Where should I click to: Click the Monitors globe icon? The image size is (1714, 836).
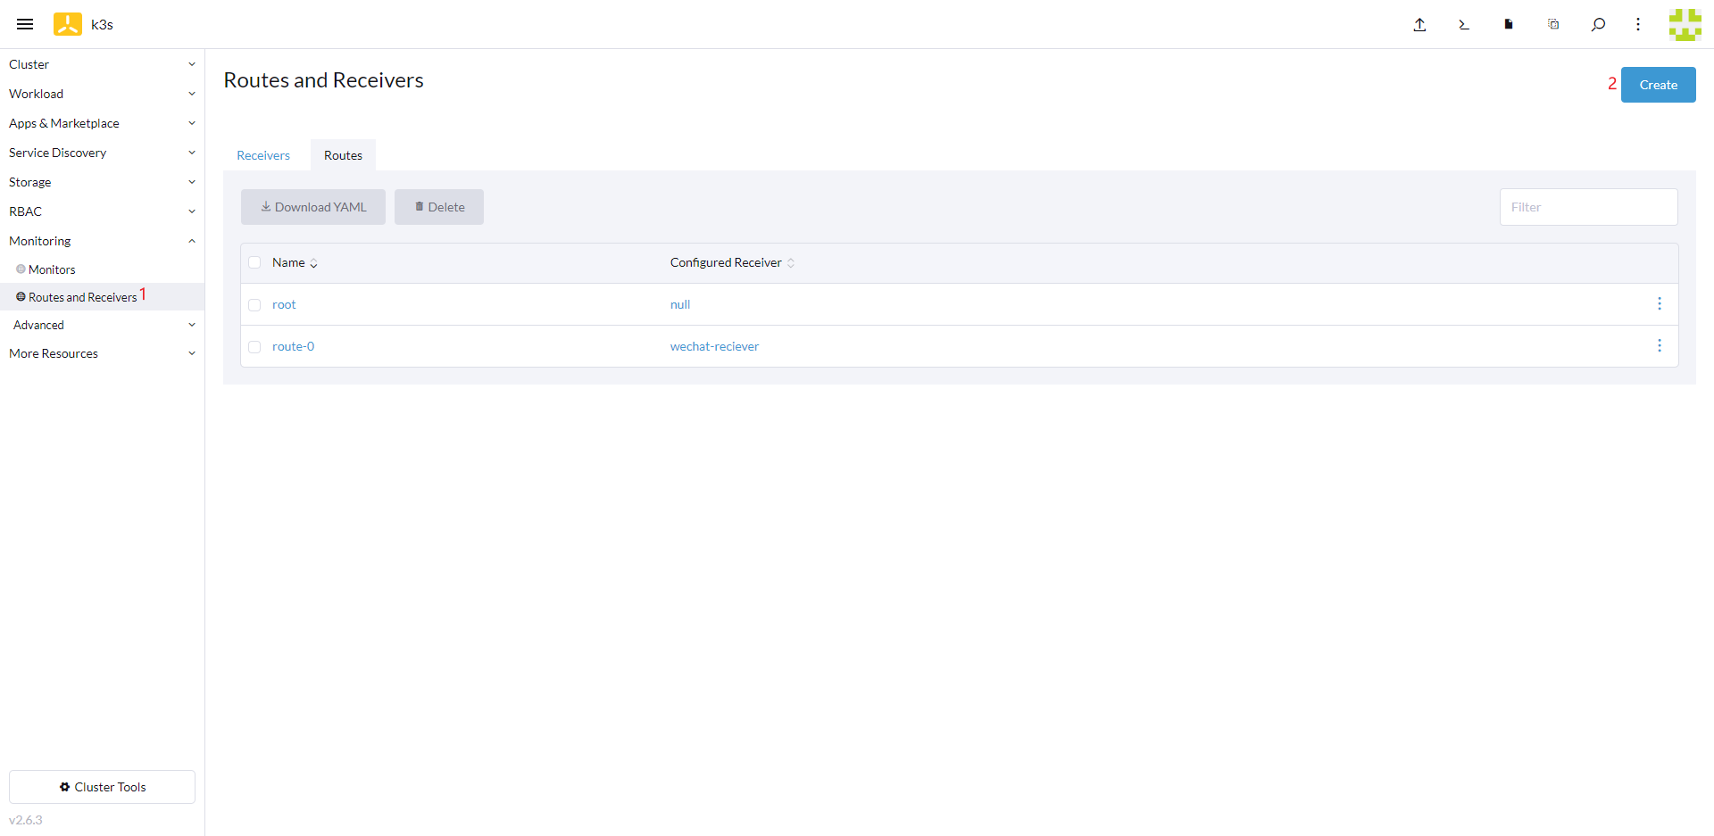coord(21,269)
